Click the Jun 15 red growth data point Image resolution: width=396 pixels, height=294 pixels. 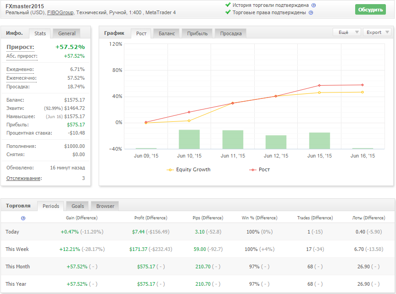point(319,85)
